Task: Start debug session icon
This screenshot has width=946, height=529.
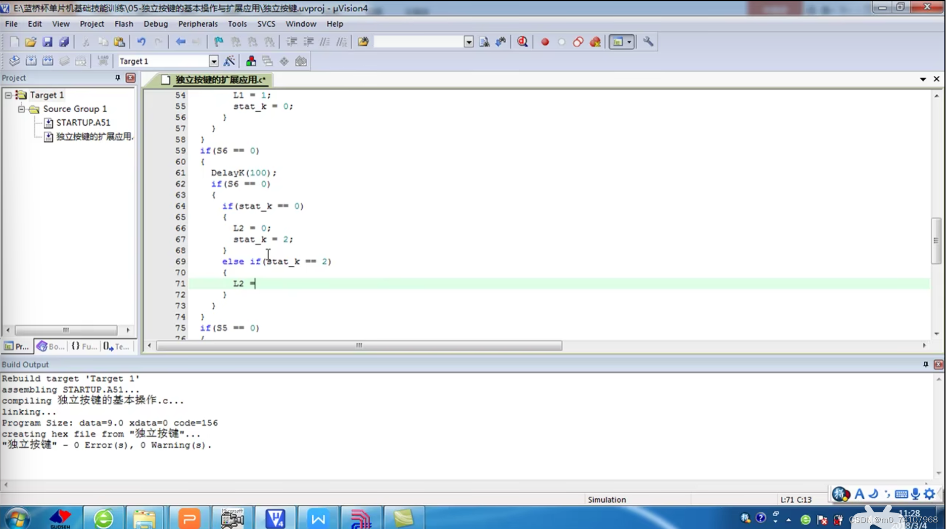Action: 523,42
